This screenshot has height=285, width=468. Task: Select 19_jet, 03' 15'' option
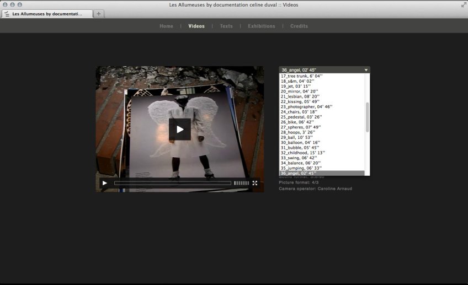[322, 86]
